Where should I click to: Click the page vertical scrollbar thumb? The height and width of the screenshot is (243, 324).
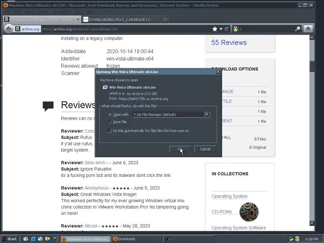pyautogui.click(x=312, y=66)
